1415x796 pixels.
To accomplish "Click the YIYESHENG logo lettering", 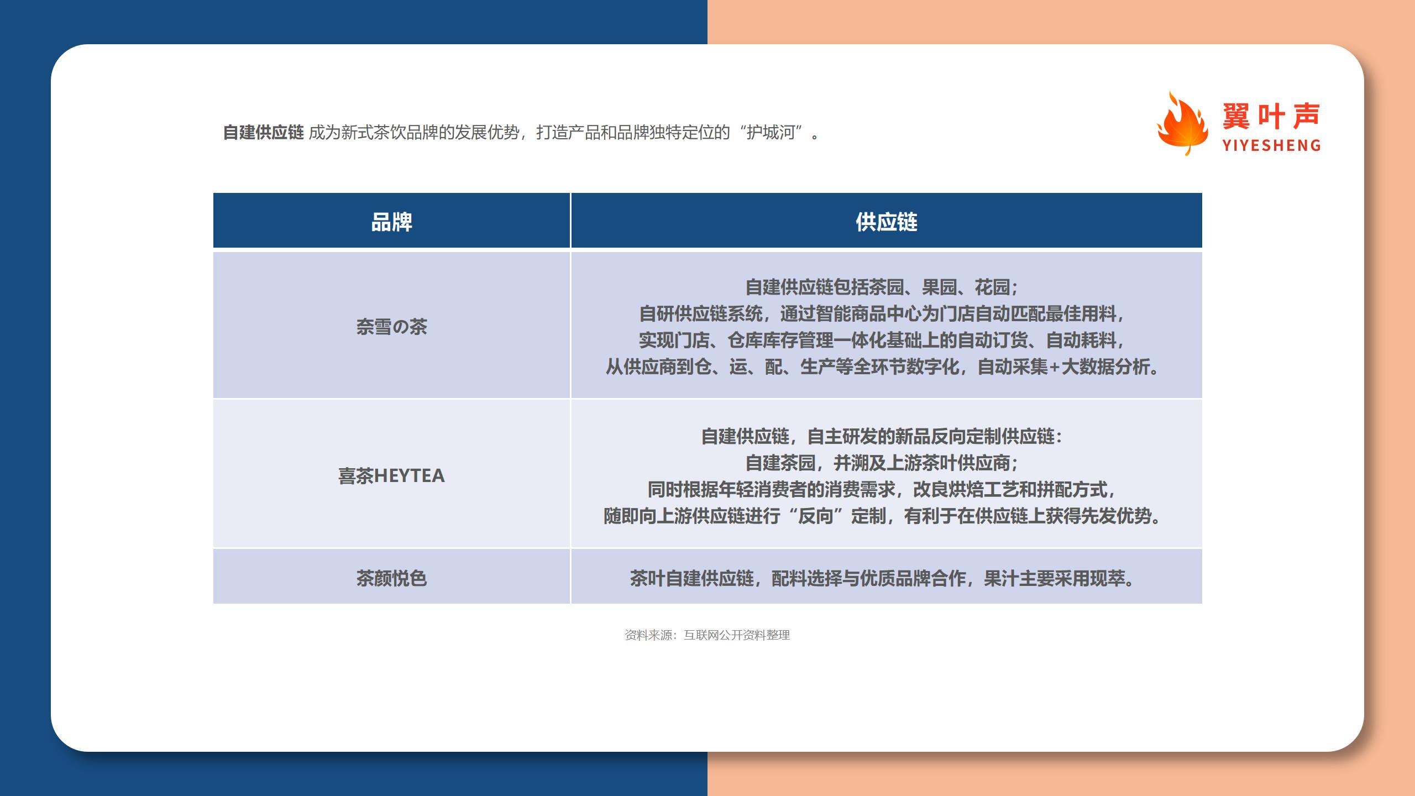I will click(x=1271, y=146).
